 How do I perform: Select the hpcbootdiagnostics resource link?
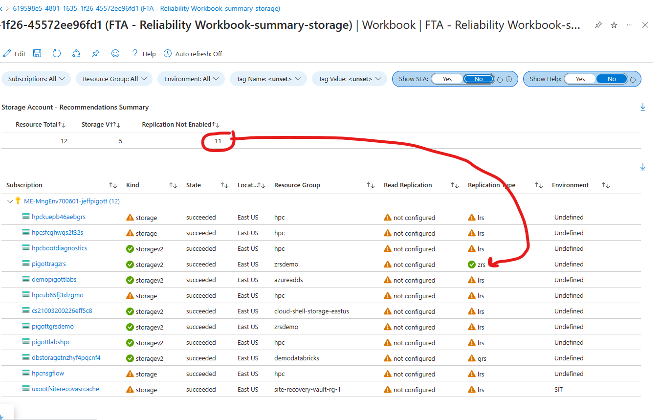tap(60, 248)
